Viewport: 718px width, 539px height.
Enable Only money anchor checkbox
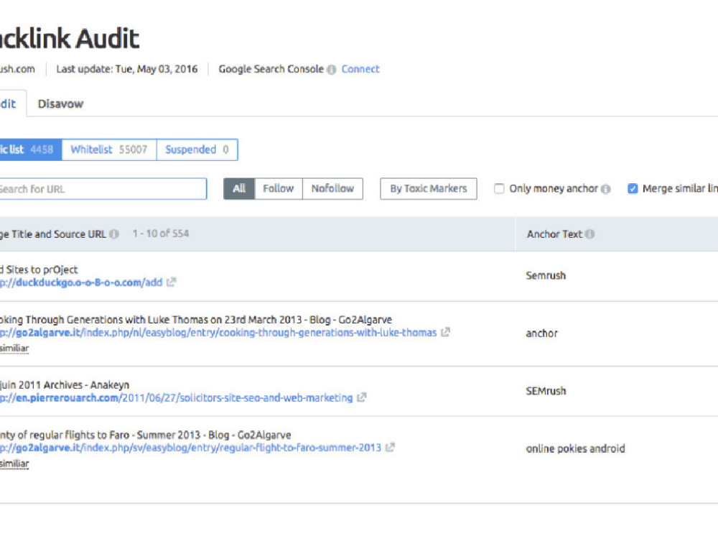pyautogui.click(x=499, y=188)
